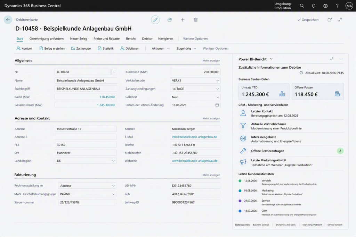Click the person icon for Letzter Kontakt
Image resolution: width=356 pixels, height=237 pixels.
coord(243,113)
